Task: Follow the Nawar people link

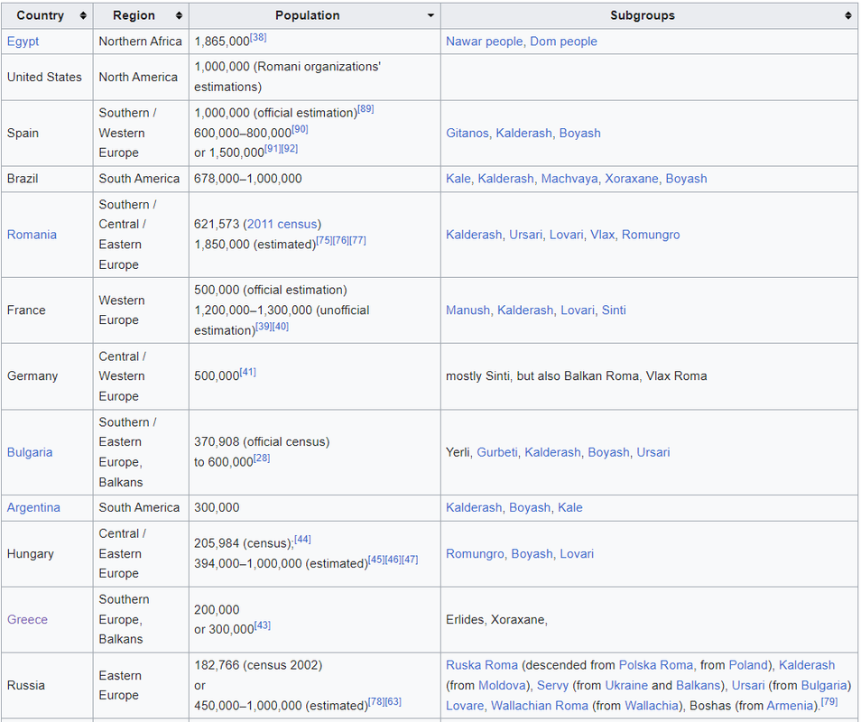Action: click(485, 42)
